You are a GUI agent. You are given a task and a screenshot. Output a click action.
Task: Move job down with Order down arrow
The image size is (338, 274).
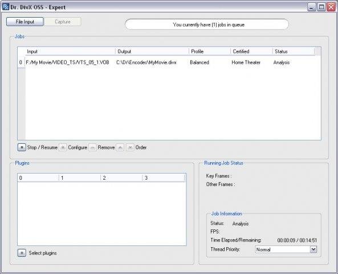pyautogui.click(x=130, y=147)
